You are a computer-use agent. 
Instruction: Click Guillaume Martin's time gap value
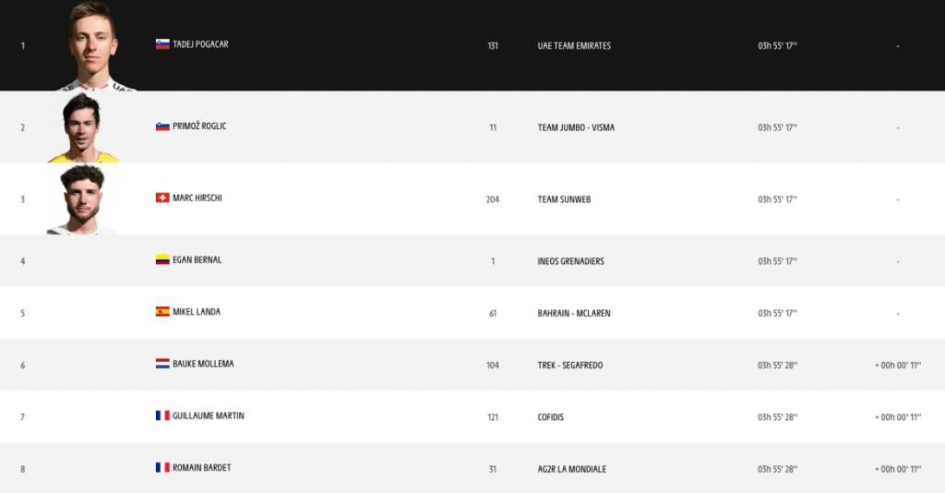897,417
